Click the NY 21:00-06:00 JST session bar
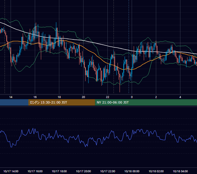The height and width of the screenshot is (174, 197). tap(146, 102)
